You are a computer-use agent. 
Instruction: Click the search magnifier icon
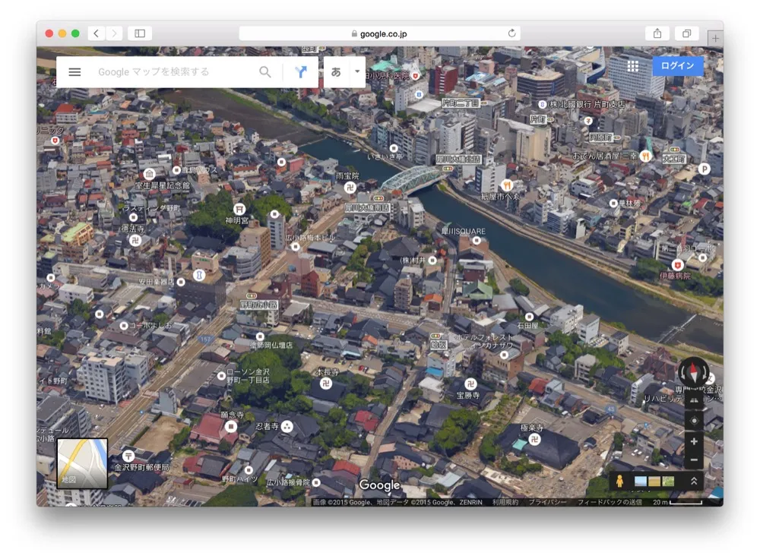(264, 72)
